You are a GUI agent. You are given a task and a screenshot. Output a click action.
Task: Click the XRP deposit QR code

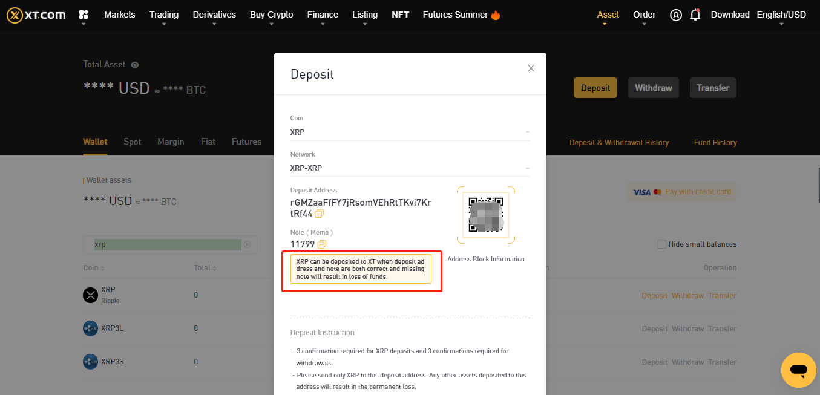pos(485,215)
